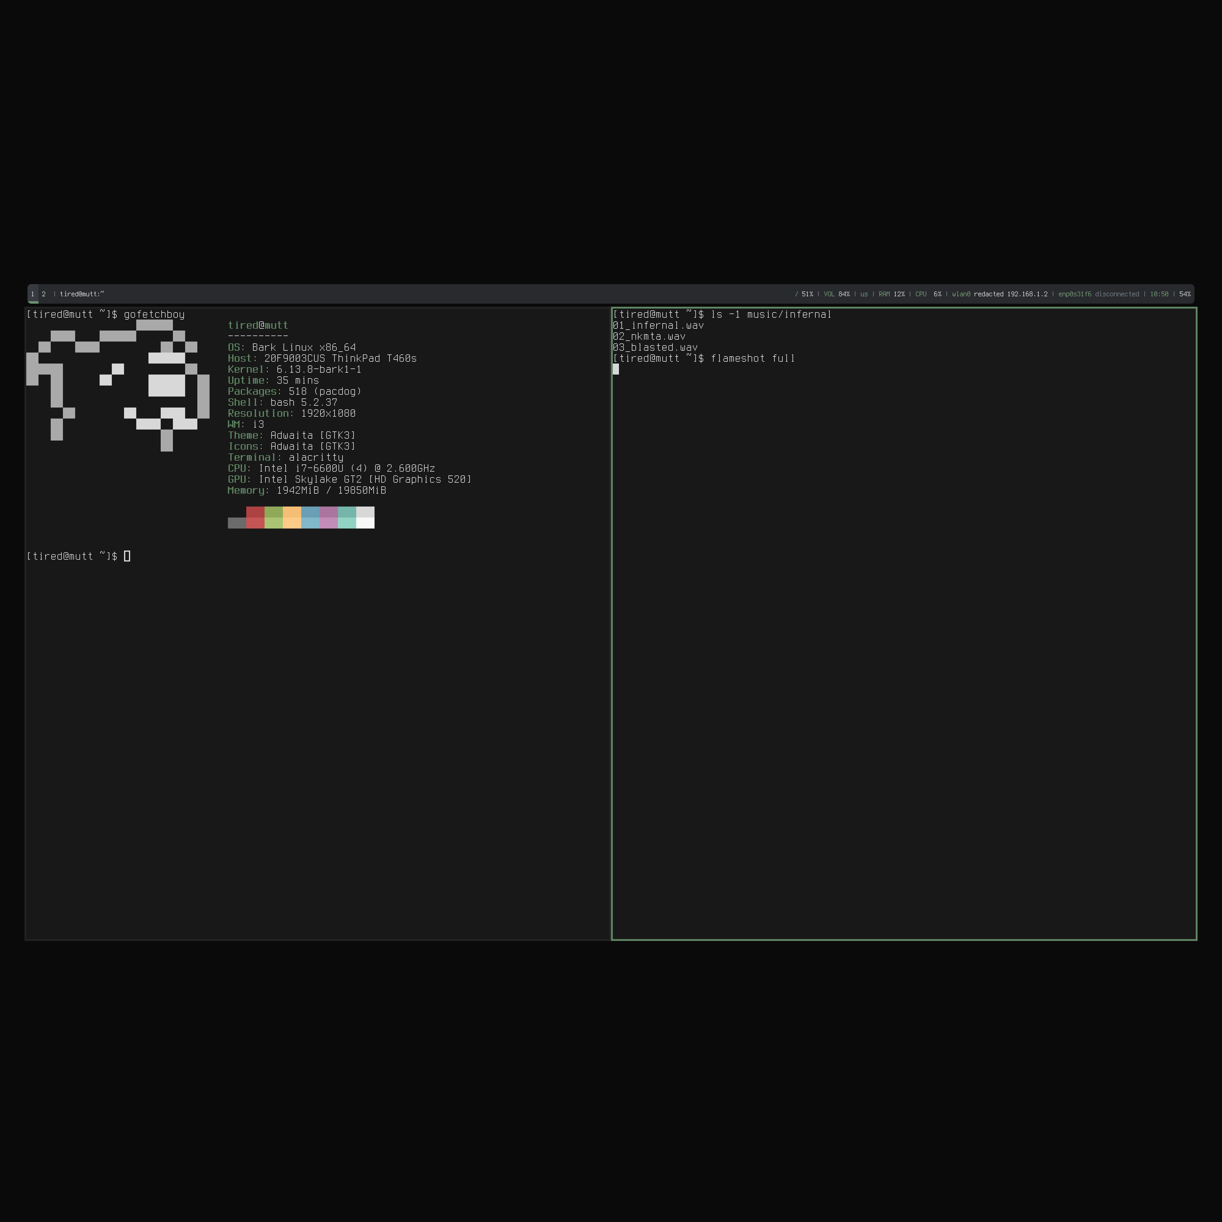1222x1222 pixels.
Task: Click the 'us' keyboard layout indicator
Action: tap(864, 294)
